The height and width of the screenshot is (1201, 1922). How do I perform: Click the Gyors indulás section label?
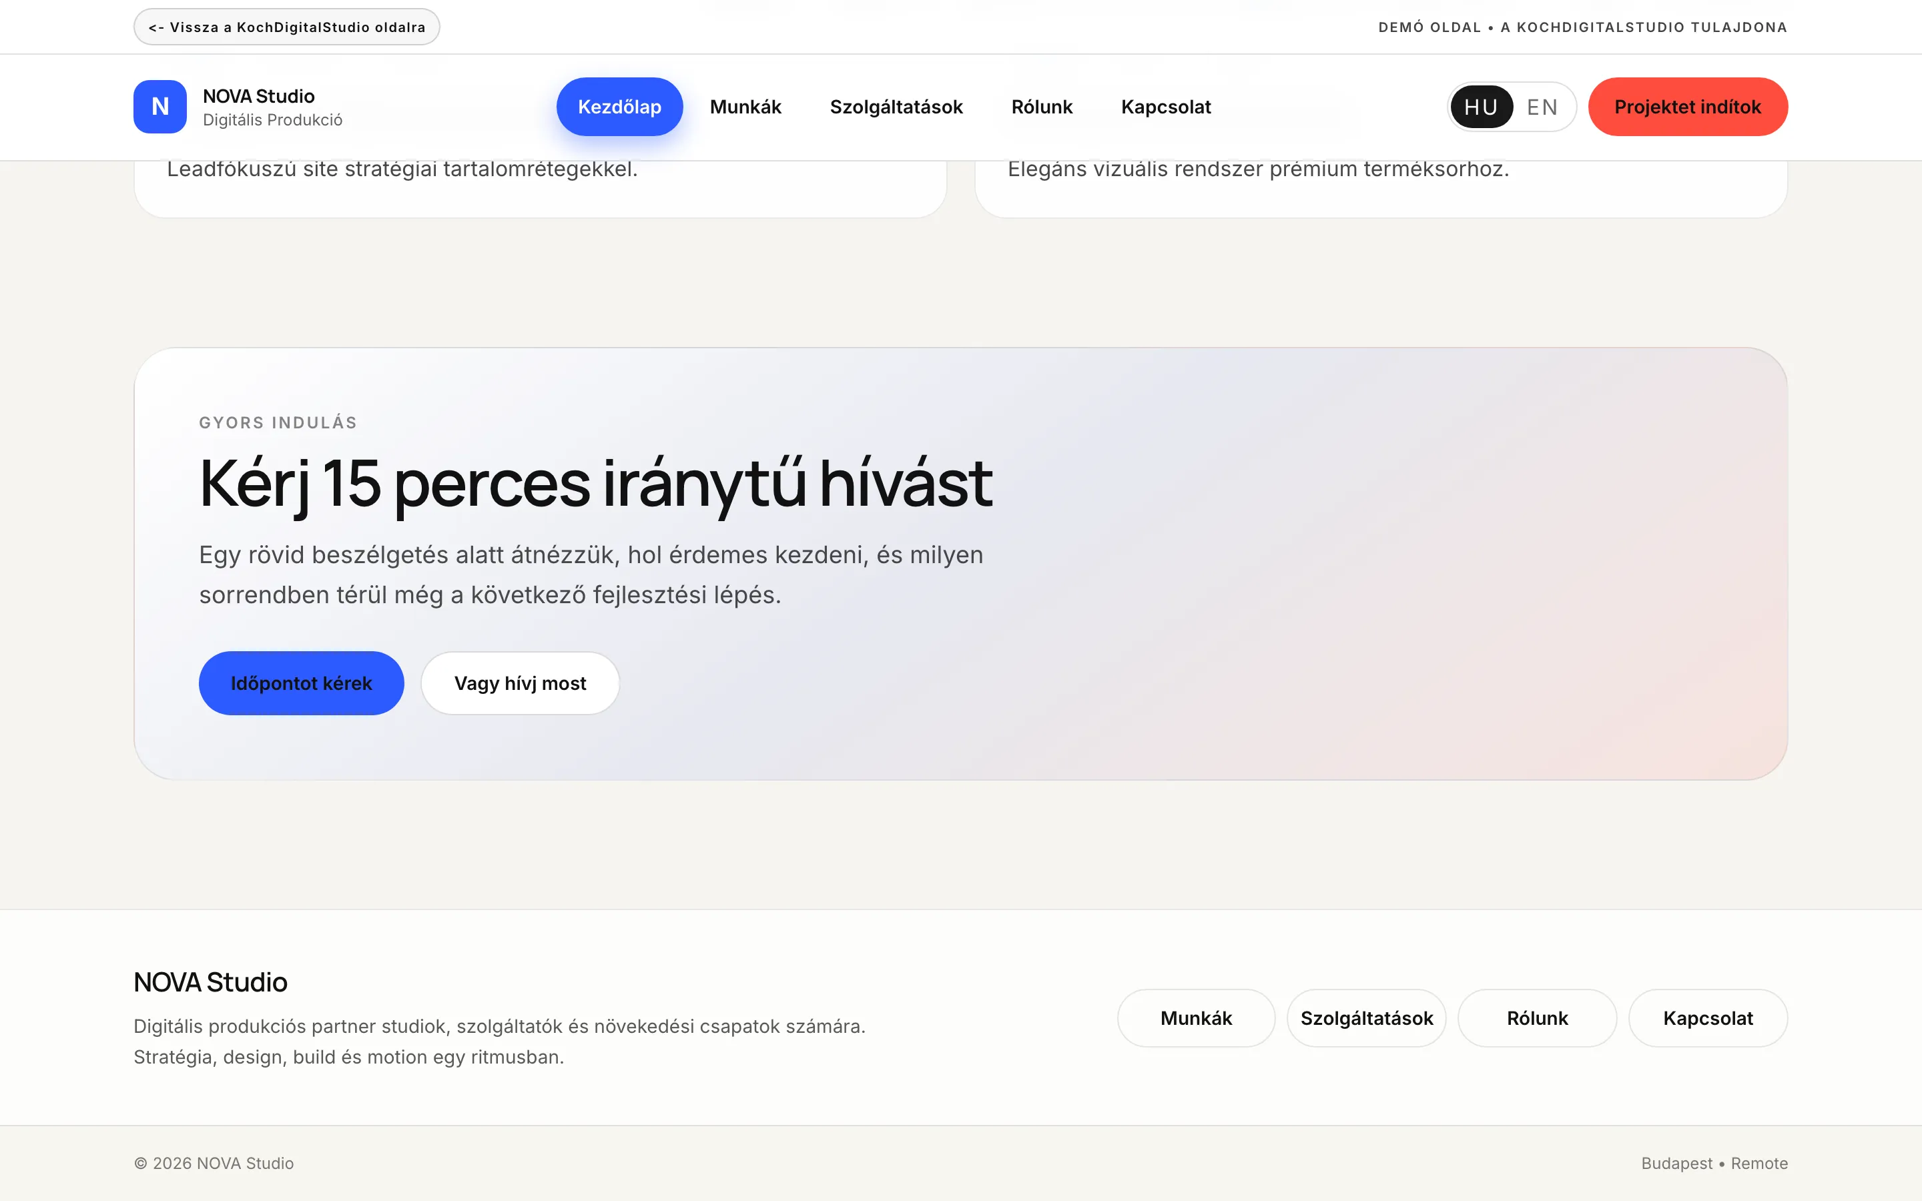pyautogui.click(x=278, y=422)
